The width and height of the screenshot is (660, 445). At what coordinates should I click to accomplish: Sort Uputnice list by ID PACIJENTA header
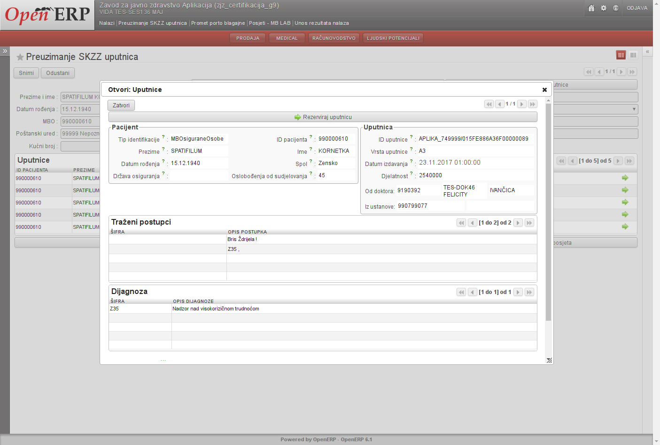tap(32, 170)
